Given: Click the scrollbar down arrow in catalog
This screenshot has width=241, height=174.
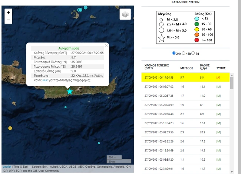Looking at the screenshot, I should [x=232, y=171].
